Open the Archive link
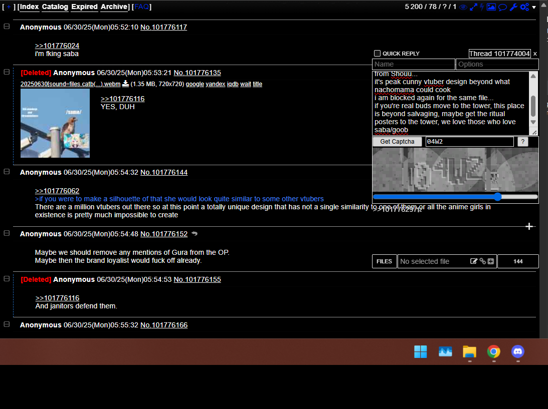This screenshot has width=548, height=409. click(114, 7)
